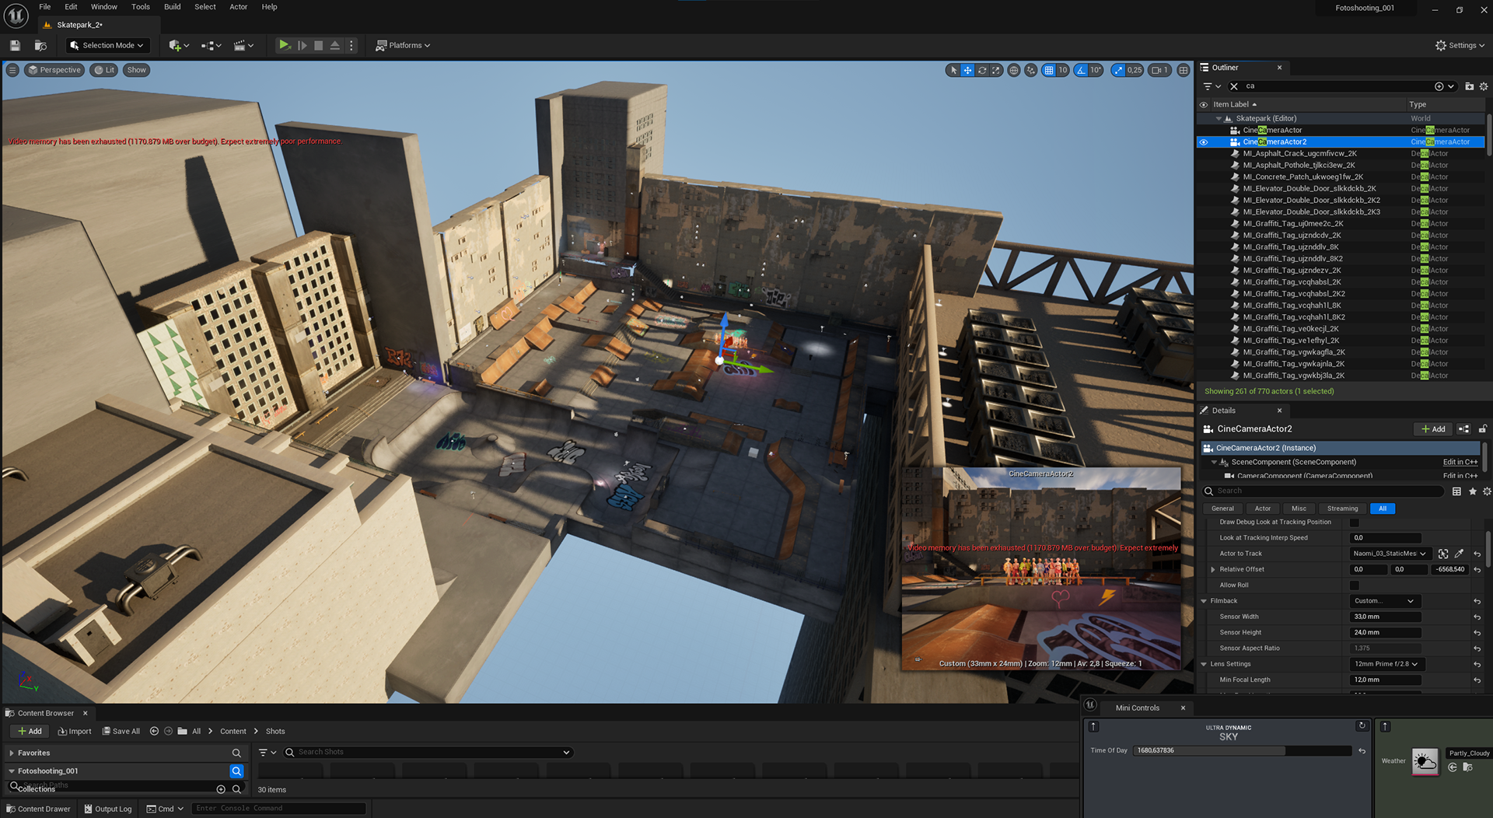Check Draw Debug Look at Tracking Position

pos(1355,523)
